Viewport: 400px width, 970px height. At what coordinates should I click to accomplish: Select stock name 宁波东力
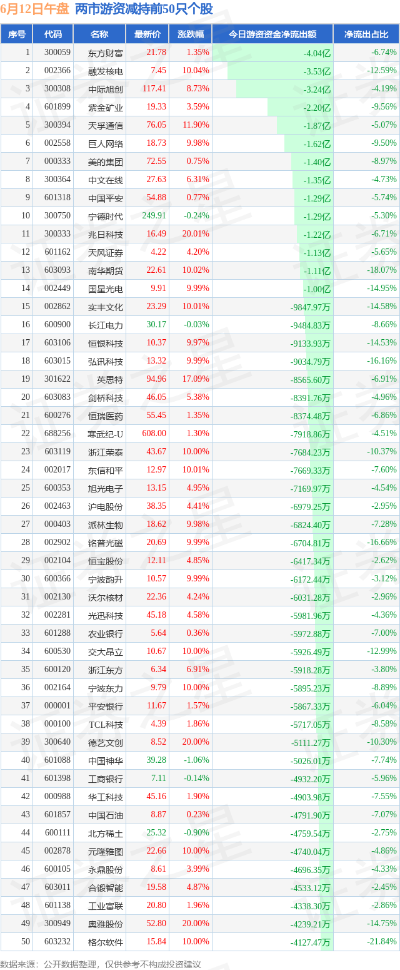(x=106, y=688)
